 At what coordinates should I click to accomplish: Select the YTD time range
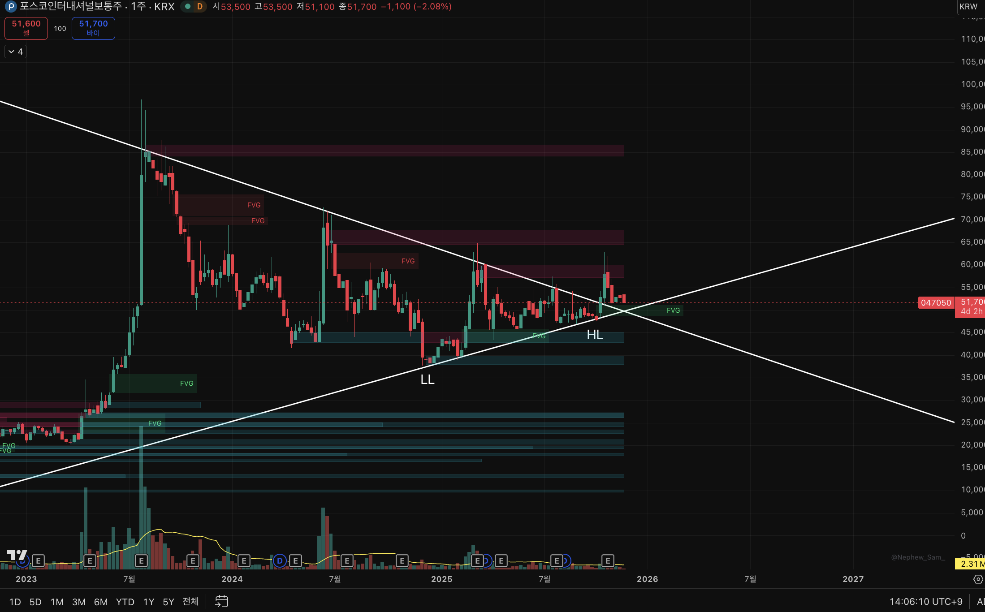coord(125,602)
